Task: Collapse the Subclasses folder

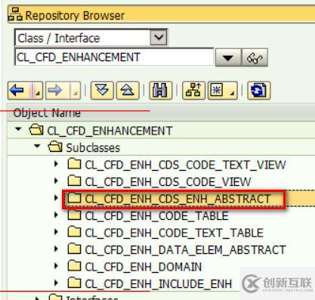Action: coord(37,146)
